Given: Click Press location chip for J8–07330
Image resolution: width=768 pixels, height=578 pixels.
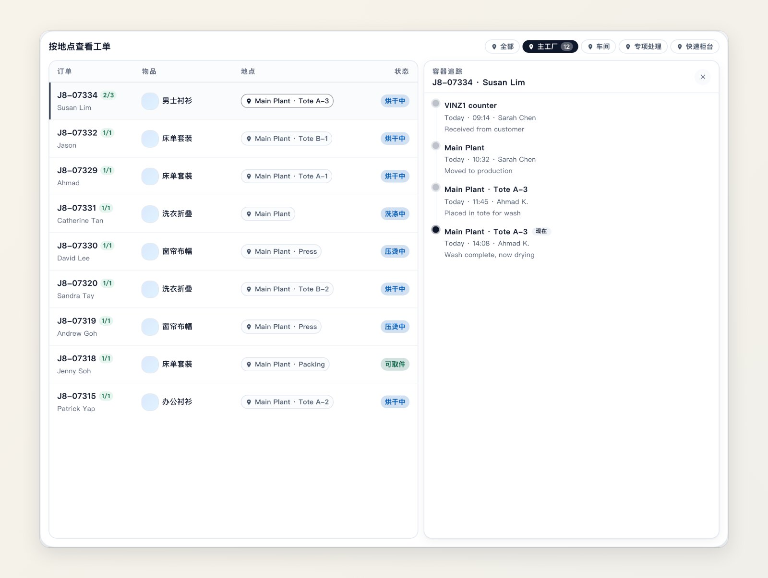Looking at the screenshot, I should point(281,251).
